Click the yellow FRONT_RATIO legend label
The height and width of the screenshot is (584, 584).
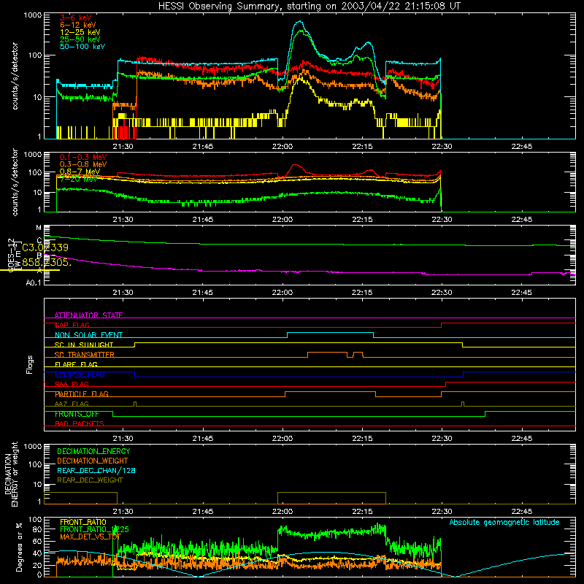(x=83, y=522)
